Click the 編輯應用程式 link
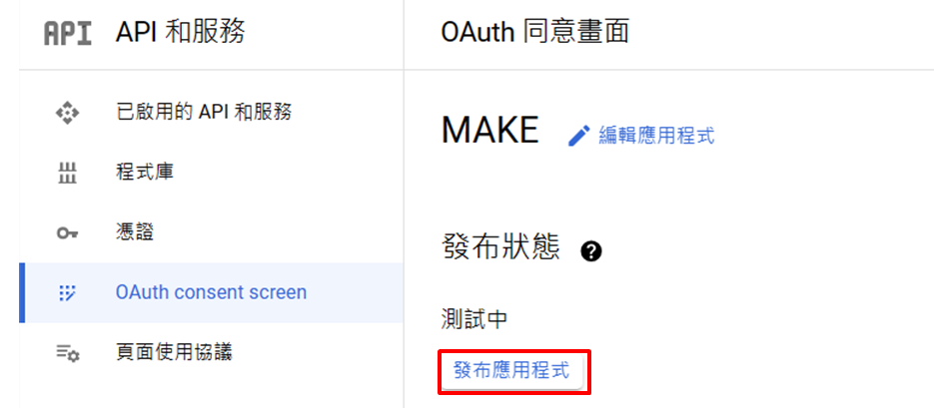This screenshot has width=934, height=408. coord(656,136)
